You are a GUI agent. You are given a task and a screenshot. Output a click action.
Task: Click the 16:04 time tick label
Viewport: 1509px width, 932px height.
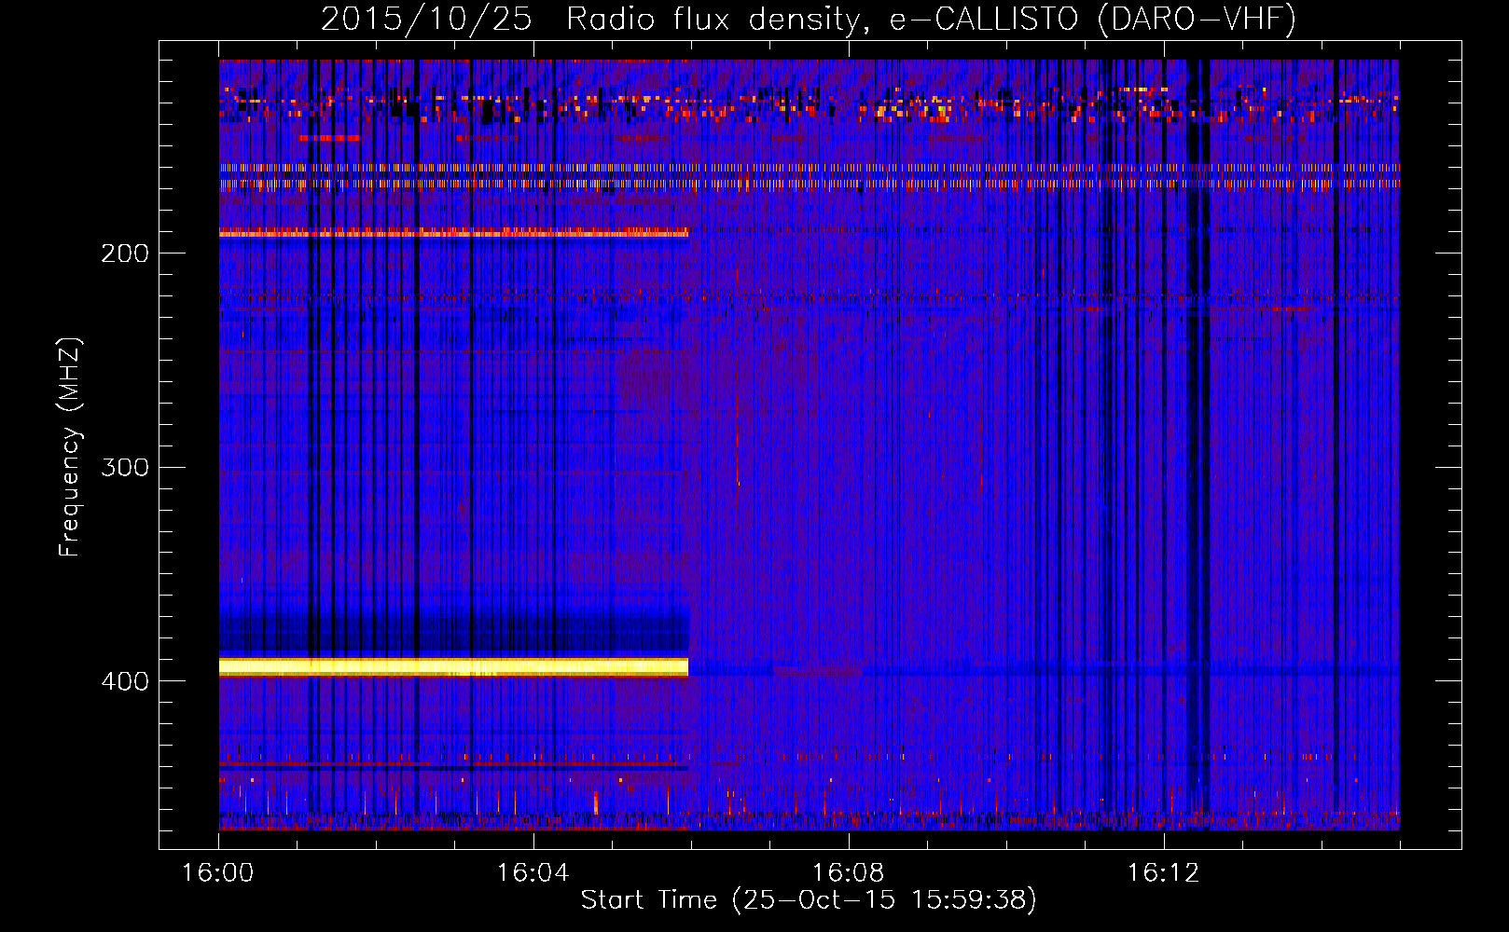point(533,873)
